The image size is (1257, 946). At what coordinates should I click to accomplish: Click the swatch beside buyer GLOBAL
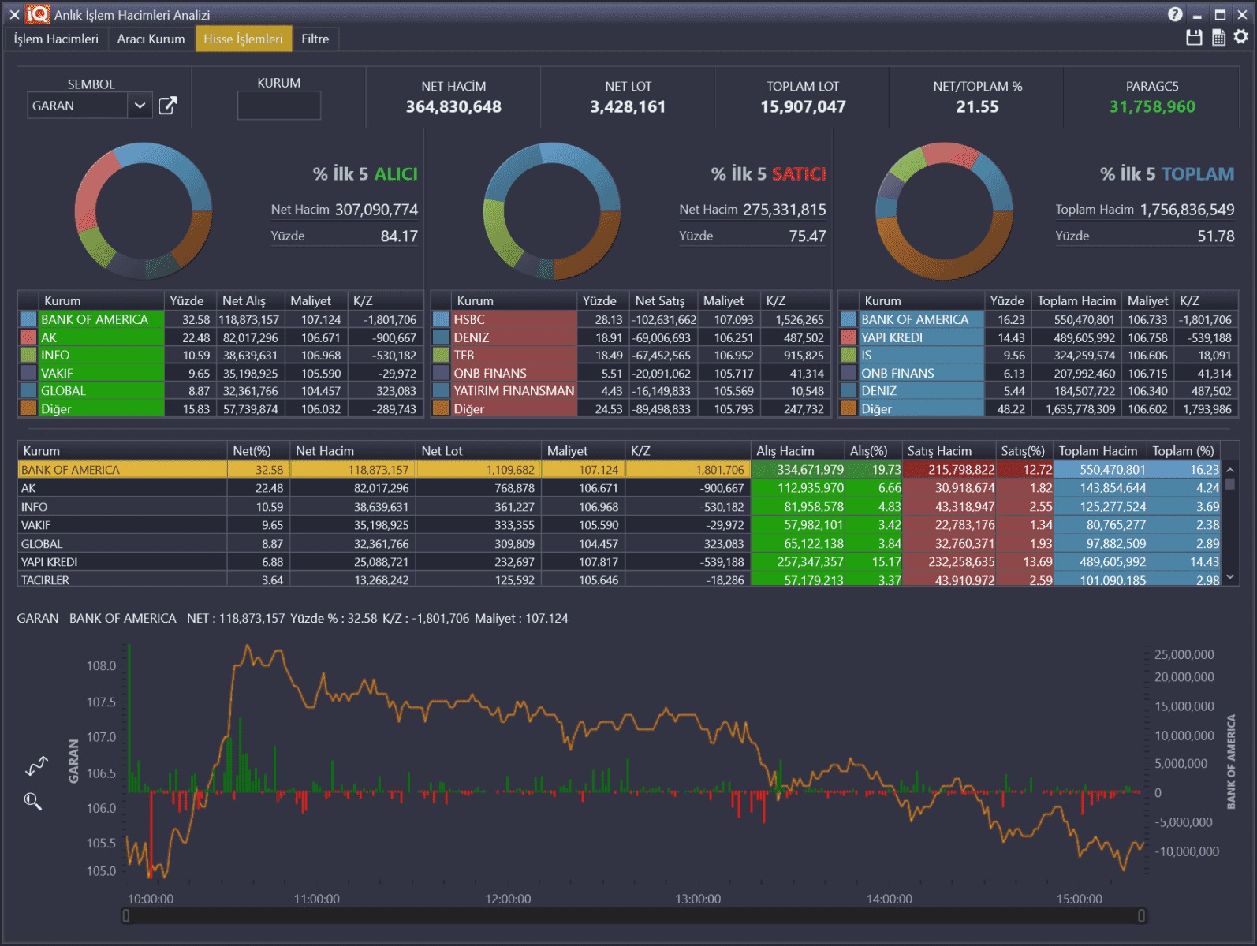coord(28,391)
